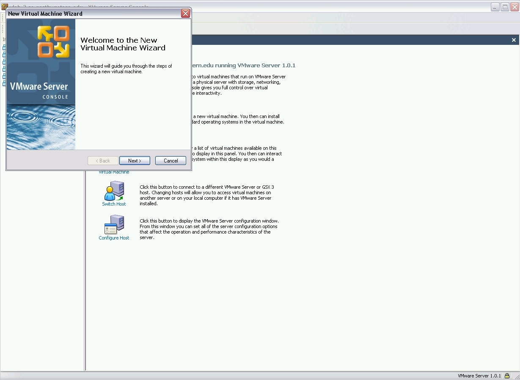Click the 'display the VMware Server configuration window' paragraph
520x380 pixels.
tap(209, 229)
